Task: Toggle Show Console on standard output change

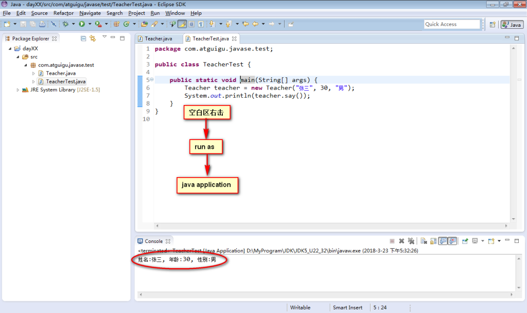Action: pos(443,241)
